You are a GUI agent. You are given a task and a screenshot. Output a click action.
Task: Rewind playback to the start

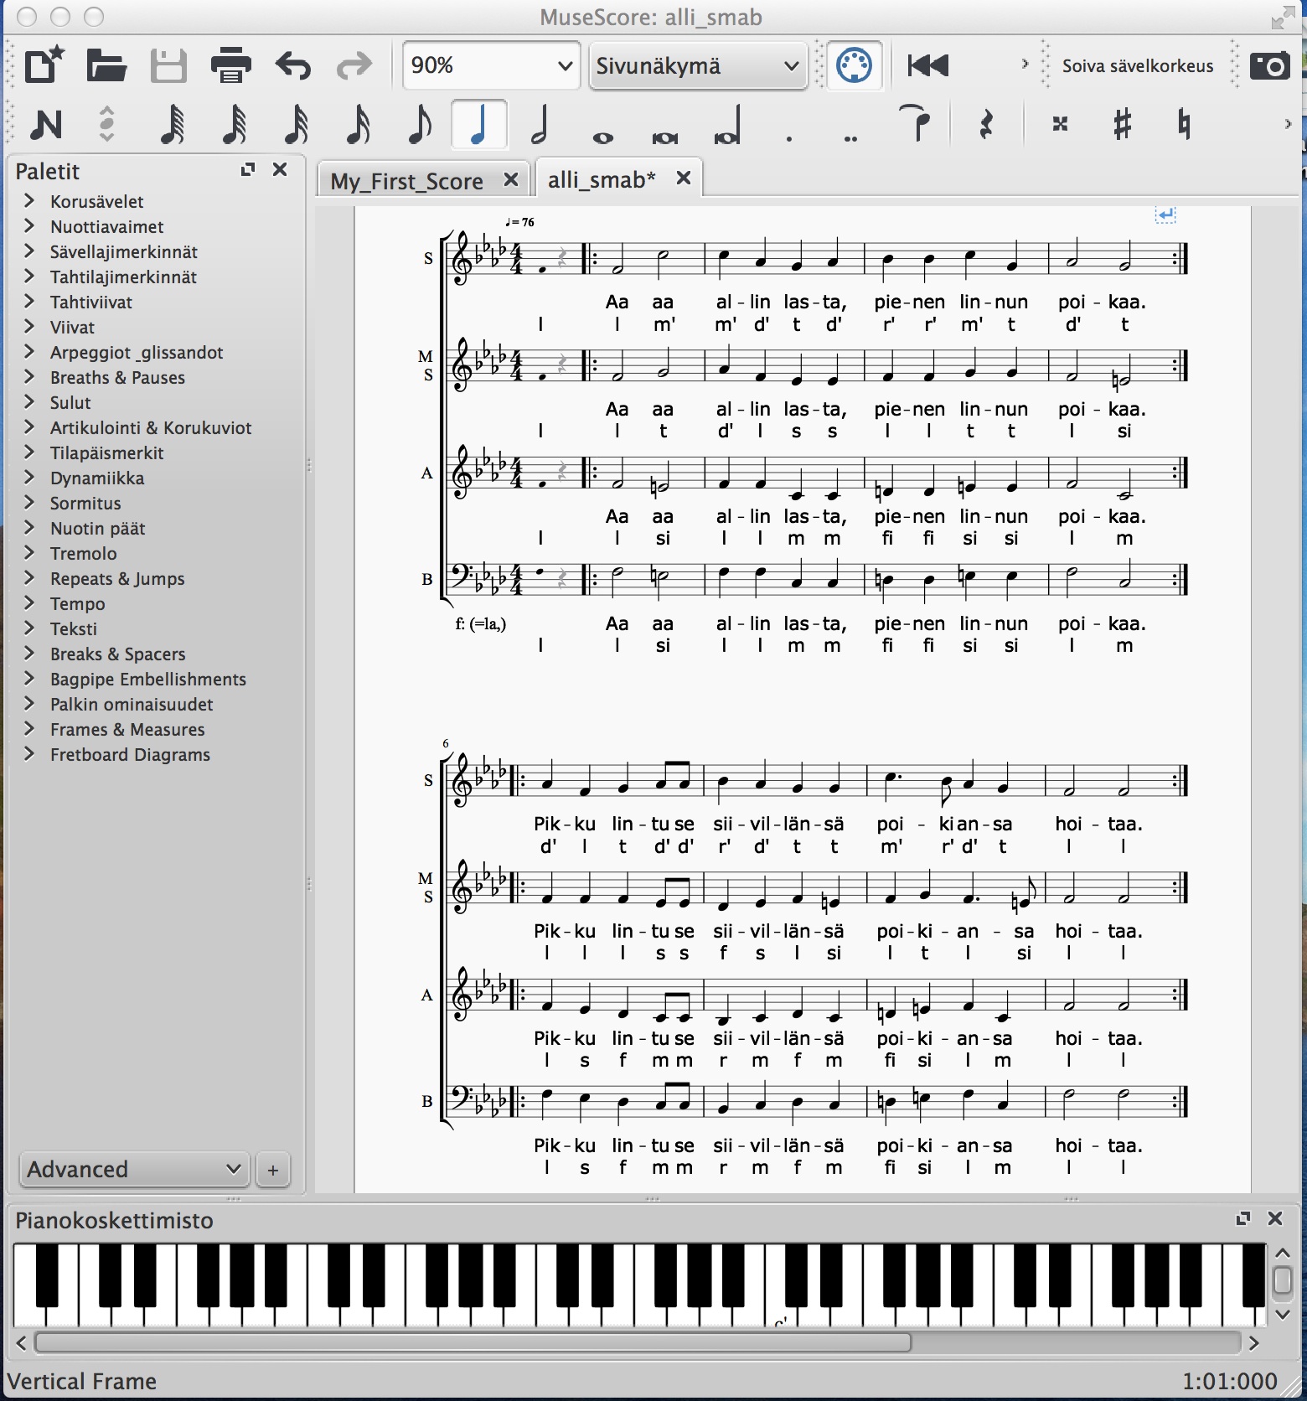pyautogui.click(x=927, y=65)
